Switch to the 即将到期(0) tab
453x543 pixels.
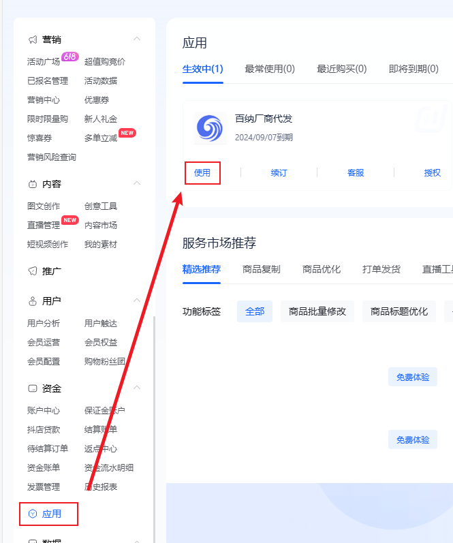click(x=414, y=69)
